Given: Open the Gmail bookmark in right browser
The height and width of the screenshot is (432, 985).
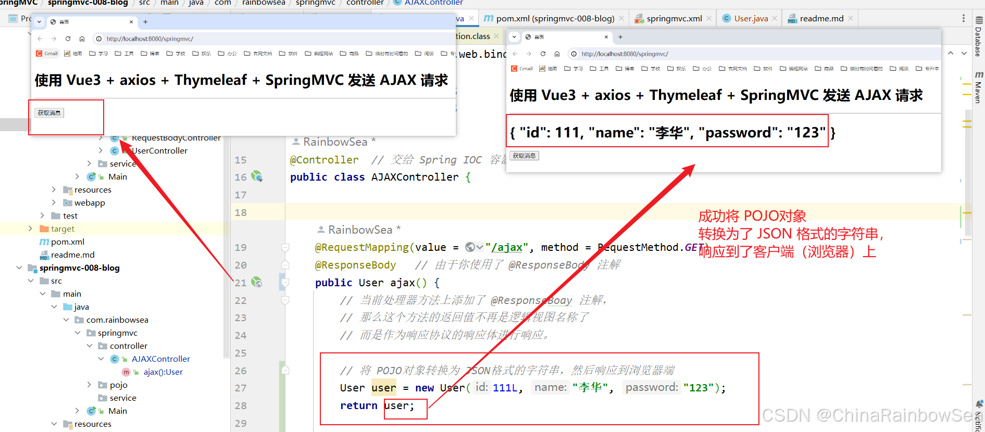Looking at the screenshot, I should 522,69.
